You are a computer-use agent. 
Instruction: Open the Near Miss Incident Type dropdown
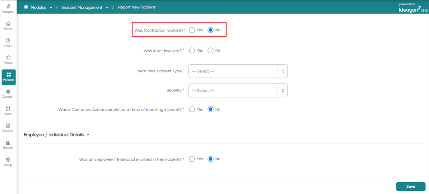[238, 71]
